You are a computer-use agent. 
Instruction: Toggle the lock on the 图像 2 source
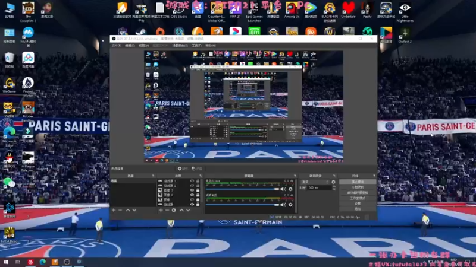[x=198, y=195]
